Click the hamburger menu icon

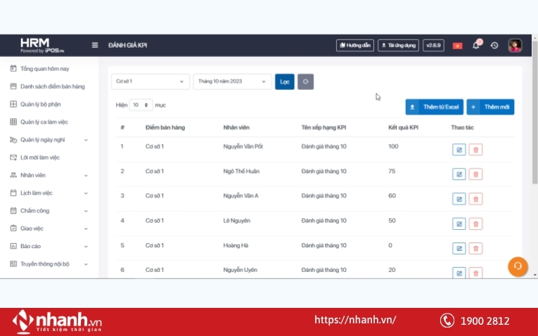(x=95, y=45)
